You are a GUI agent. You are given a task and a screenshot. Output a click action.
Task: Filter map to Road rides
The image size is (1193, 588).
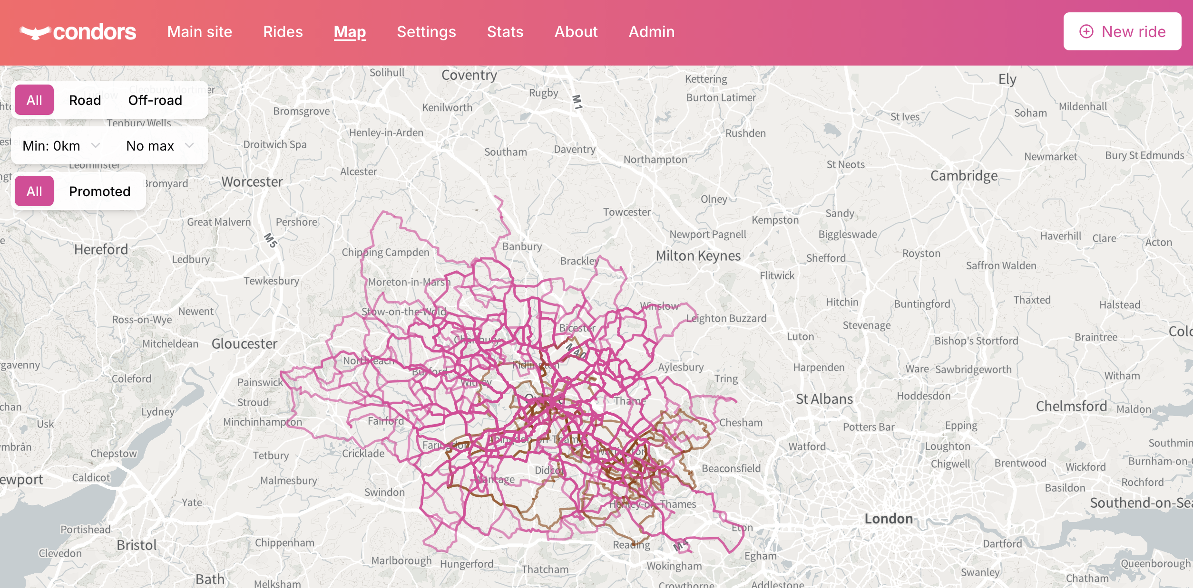click(85, 100)
